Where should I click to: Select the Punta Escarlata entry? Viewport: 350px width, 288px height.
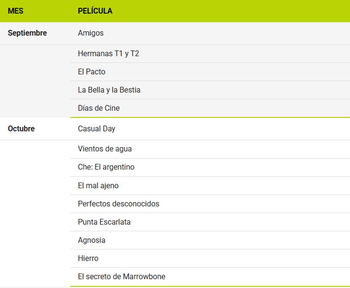pos(104,222)
